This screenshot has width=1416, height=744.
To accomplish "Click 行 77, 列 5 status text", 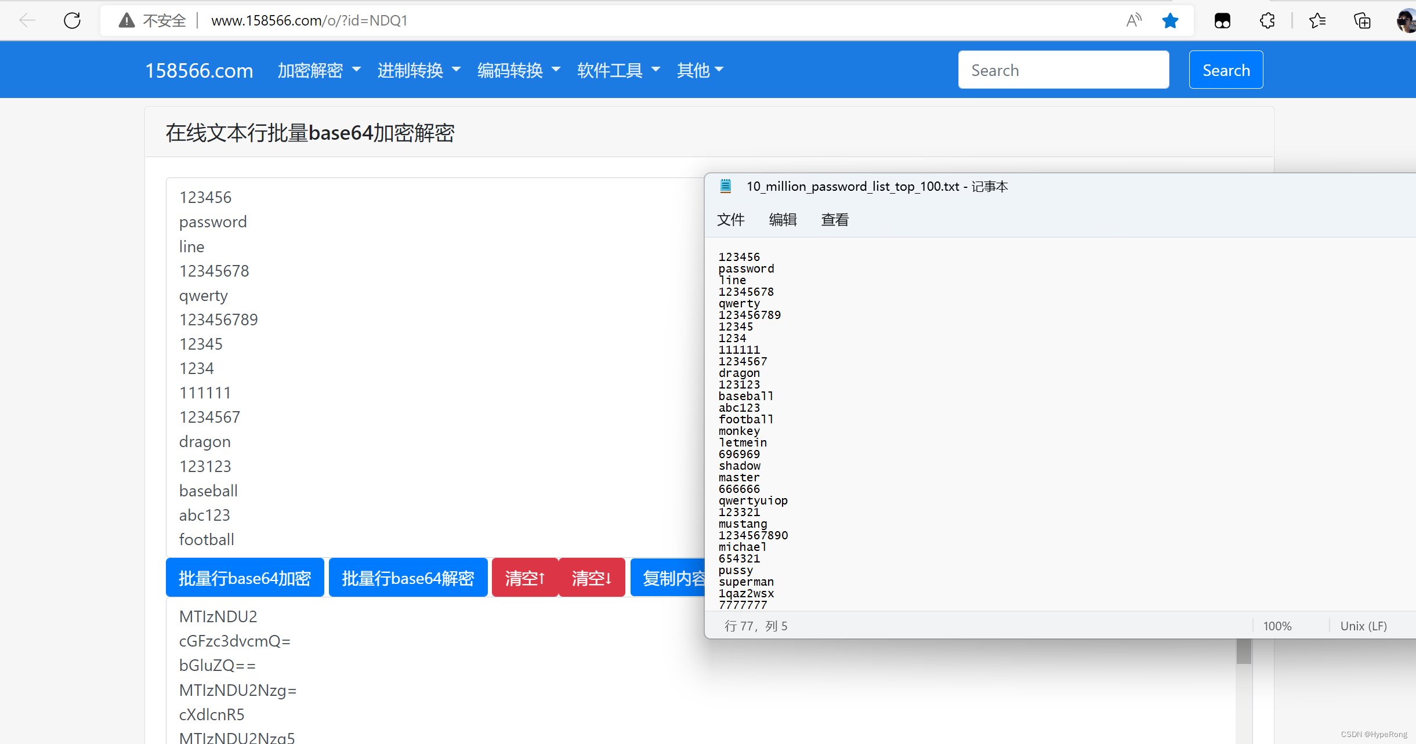I will (x=756, y=626).
